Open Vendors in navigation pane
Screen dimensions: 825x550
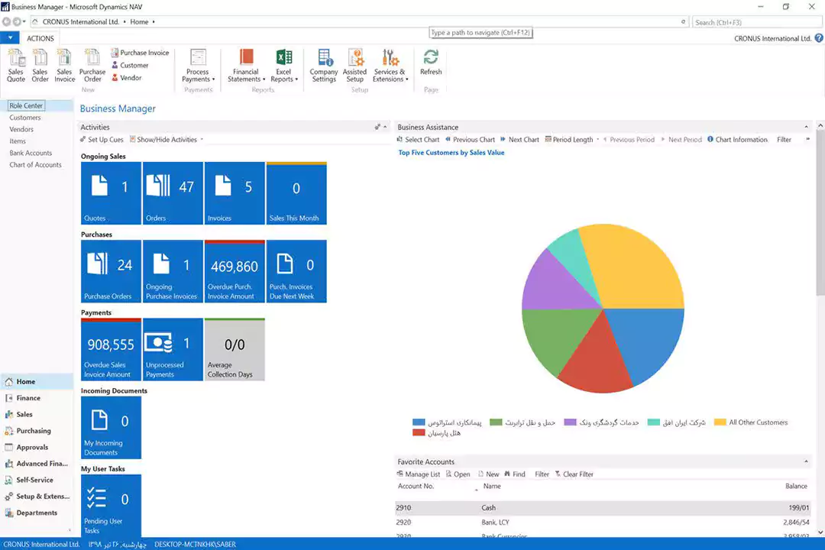21,129
